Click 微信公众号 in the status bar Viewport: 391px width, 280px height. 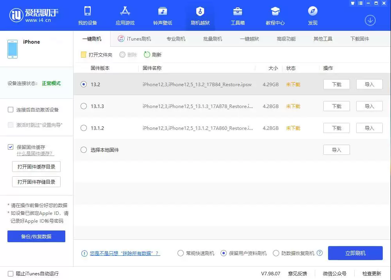point(334,273)
